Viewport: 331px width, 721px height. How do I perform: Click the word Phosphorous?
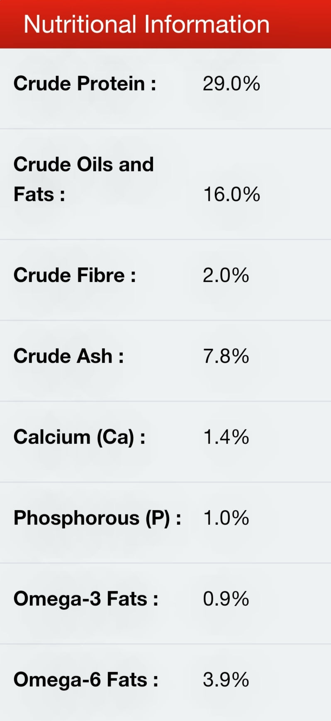click(x=76, y=518)
